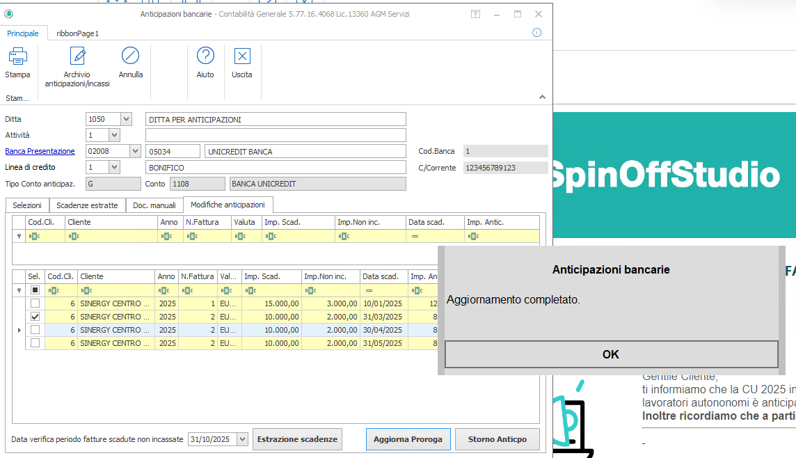Click the Stampa printer icon
The width and height of the screenshot is (796, 458).
18,56
